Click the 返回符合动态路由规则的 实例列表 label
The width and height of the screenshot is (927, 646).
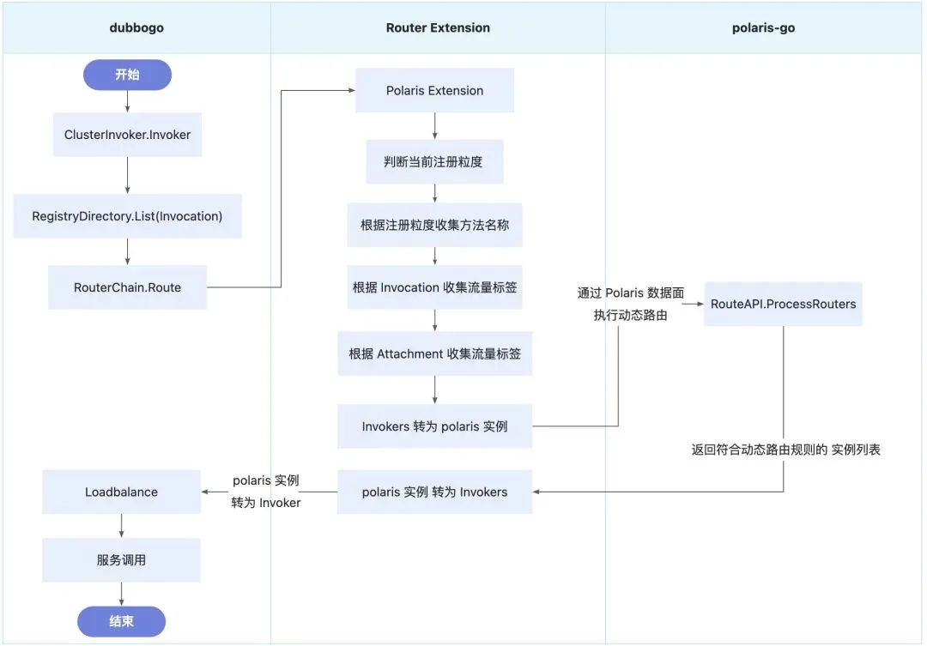click(x=785, y=450)
